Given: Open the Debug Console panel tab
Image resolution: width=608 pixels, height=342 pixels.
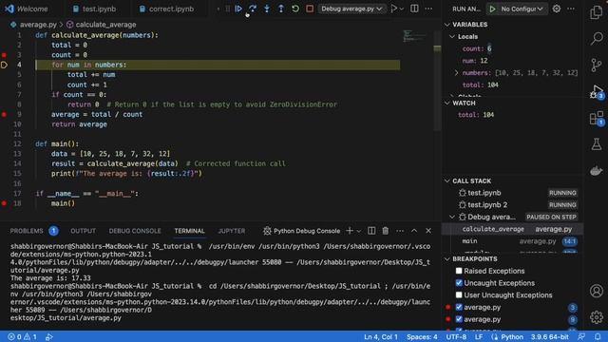Looking at the screenshot, I should pyautogui.click(x=135, y=231).
